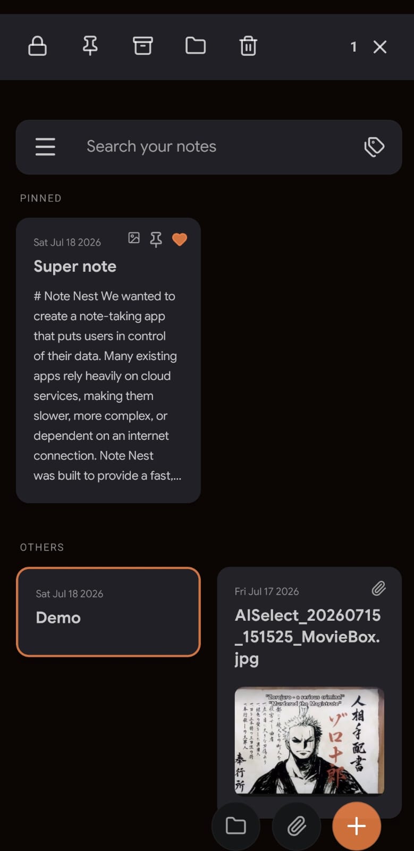Create a new folder with the bottom folder button
This screenshot has width=414, height=851.
[235, 826]
